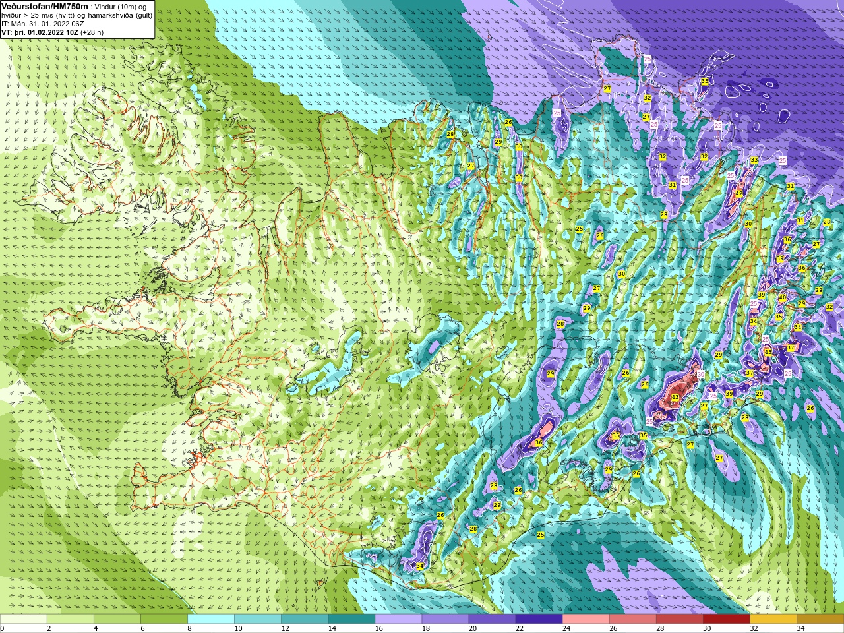Screen dimensions: 844x633
Task: Click the legend scale label 16
Action: click(x=378, y=628)
